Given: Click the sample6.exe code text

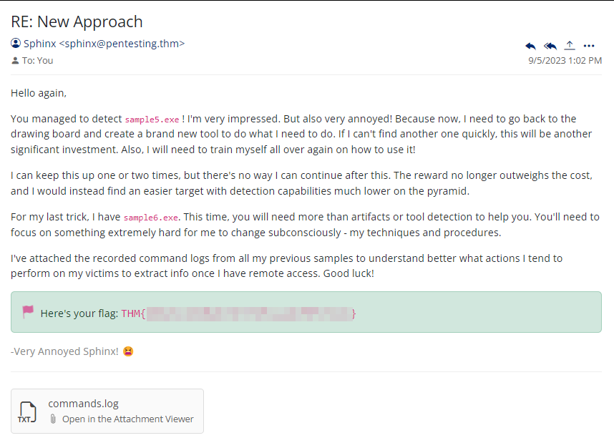Looking at the screenshot, I should click(x=150, y=218).
